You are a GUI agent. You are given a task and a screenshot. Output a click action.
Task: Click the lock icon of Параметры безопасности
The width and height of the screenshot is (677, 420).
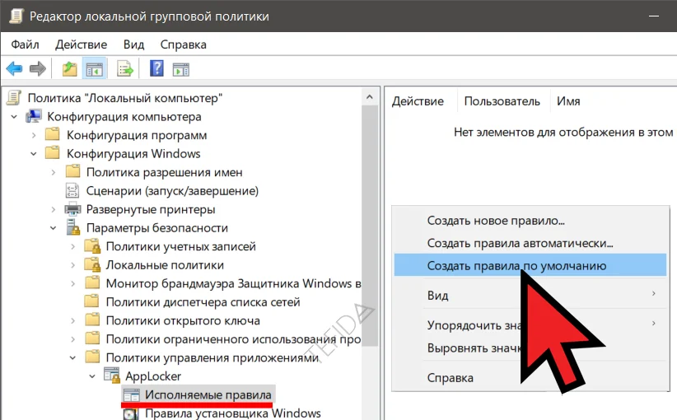(73, 227)
